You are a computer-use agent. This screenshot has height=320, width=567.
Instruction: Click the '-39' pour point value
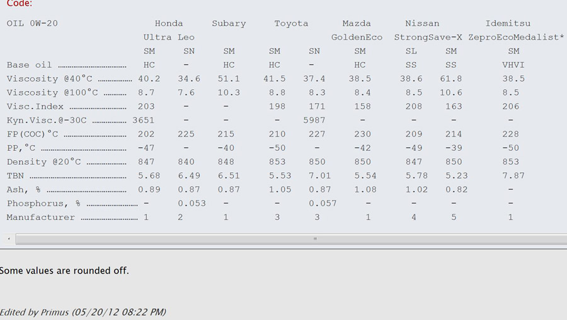454,148
